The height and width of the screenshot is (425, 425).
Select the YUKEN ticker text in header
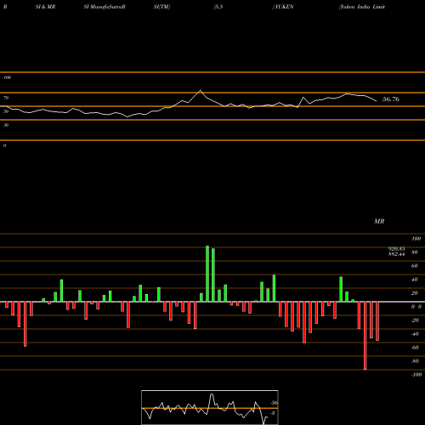coord(284,7)
